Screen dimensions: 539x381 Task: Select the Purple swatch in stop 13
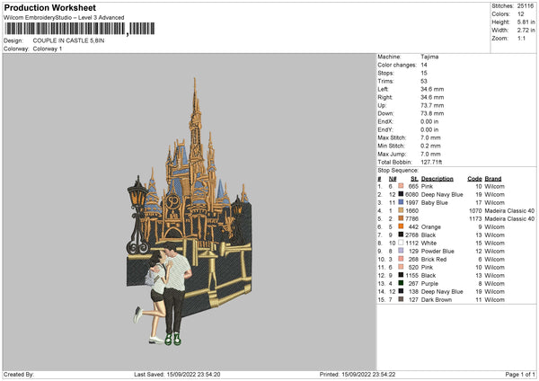[x=402, y=283]
